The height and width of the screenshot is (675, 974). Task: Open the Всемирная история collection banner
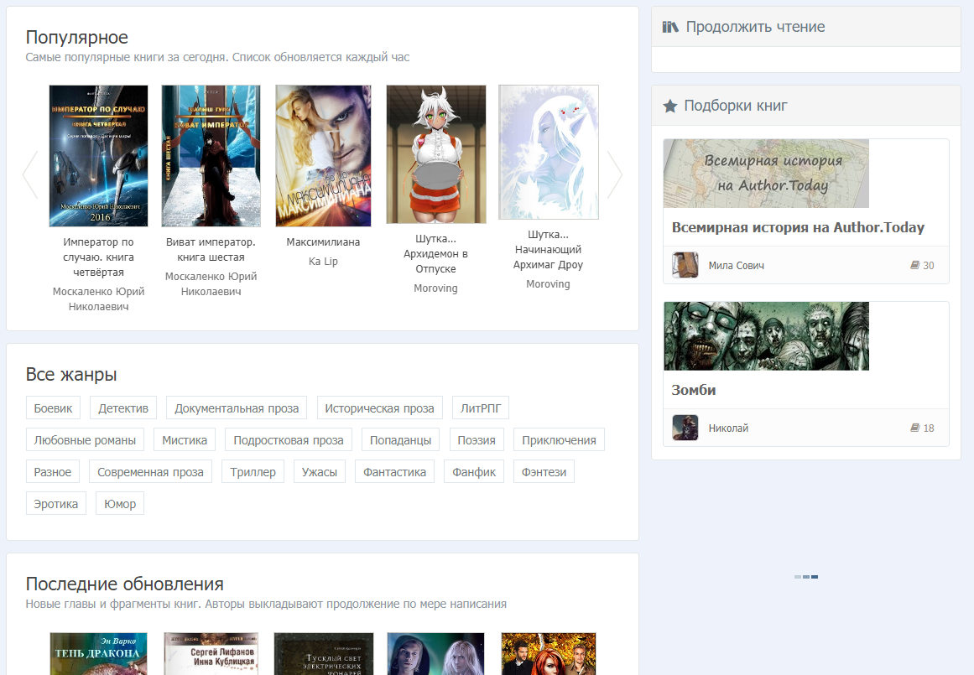click(x=766, y=174)
